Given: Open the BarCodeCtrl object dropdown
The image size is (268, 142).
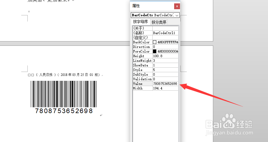Looking at the screenshot, I should (x=177, y=15).
